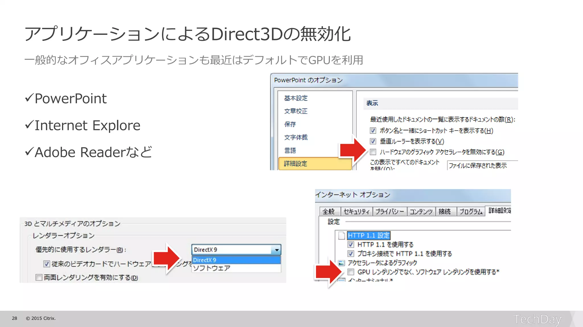Click レンダラーオプション group label
583x327 pixels.
point(63,236)
